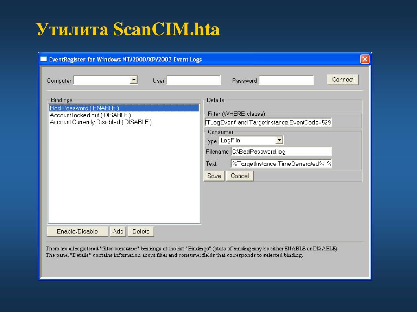Screen dimensions: 417x312
Task: Click the Add button under Bindings
Action: [118, 231]
